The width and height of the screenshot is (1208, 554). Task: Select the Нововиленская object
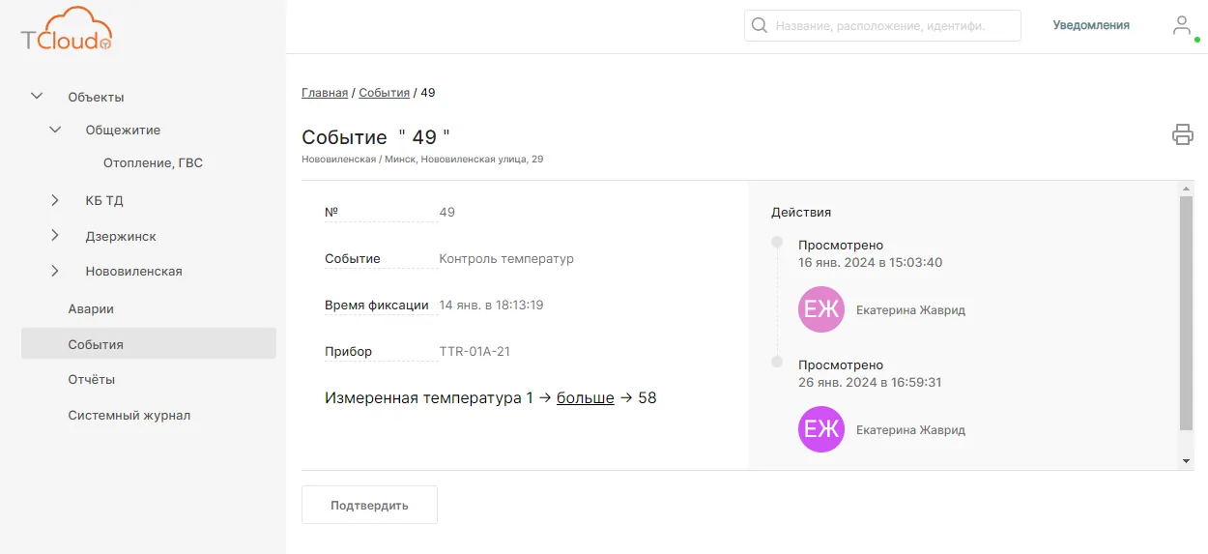click(133, 272)
